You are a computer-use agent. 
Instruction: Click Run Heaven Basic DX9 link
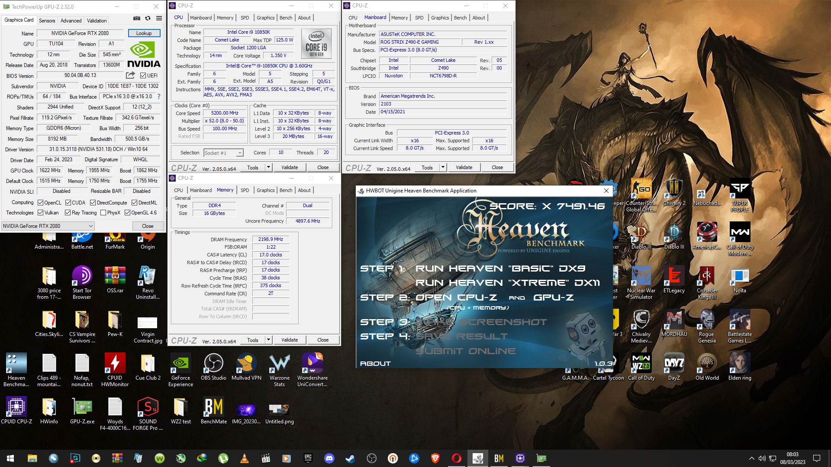tap(500, 269)
